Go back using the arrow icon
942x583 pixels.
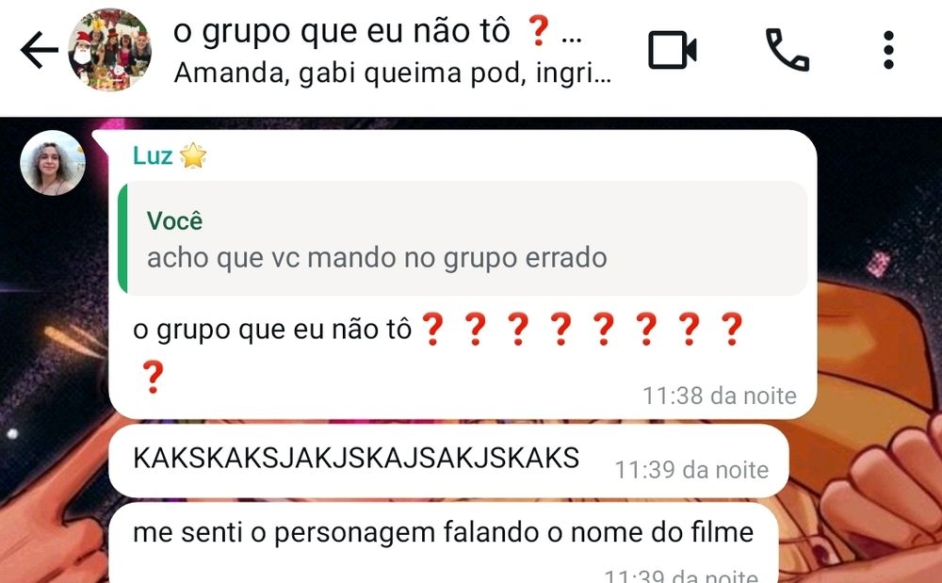pos(39,50)
